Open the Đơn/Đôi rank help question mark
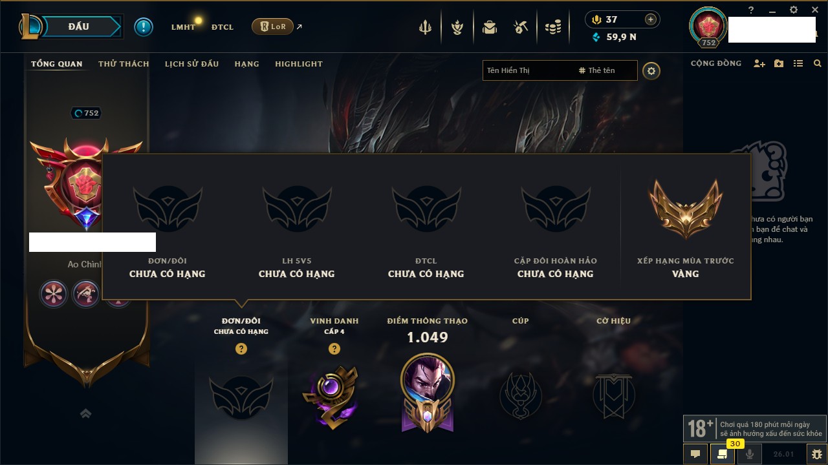 tap(241, 349)
